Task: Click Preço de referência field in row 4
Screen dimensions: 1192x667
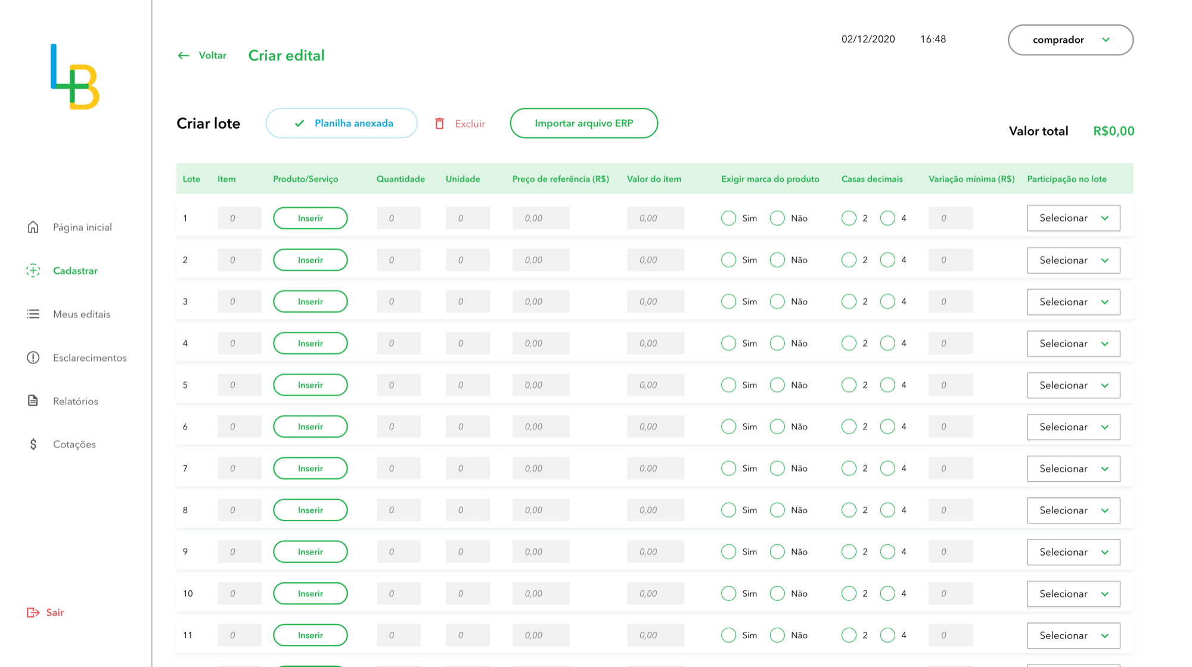Action: pyautogui.click(x=541, y=343)
